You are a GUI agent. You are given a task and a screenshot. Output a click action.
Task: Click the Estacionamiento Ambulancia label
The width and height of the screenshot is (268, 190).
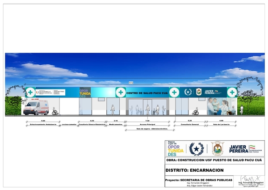pos(43,124)
